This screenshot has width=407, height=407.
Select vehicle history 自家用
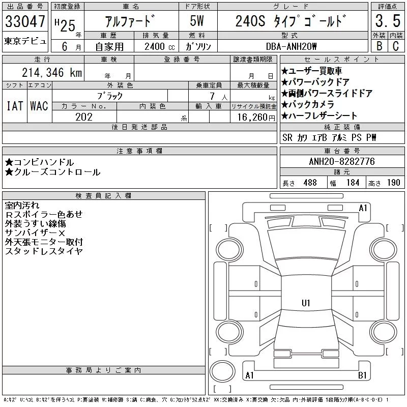point(109,47)
